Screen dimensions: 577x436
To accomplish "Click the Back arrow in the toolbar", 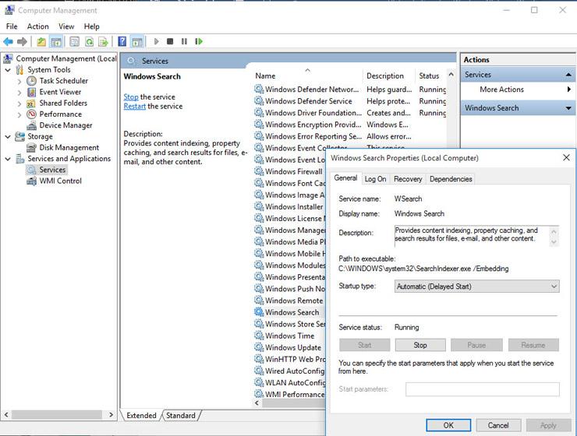I will [9, 41].
